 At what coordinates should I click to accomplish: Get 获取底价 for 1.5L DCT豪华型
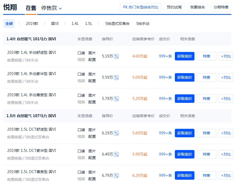185,154
